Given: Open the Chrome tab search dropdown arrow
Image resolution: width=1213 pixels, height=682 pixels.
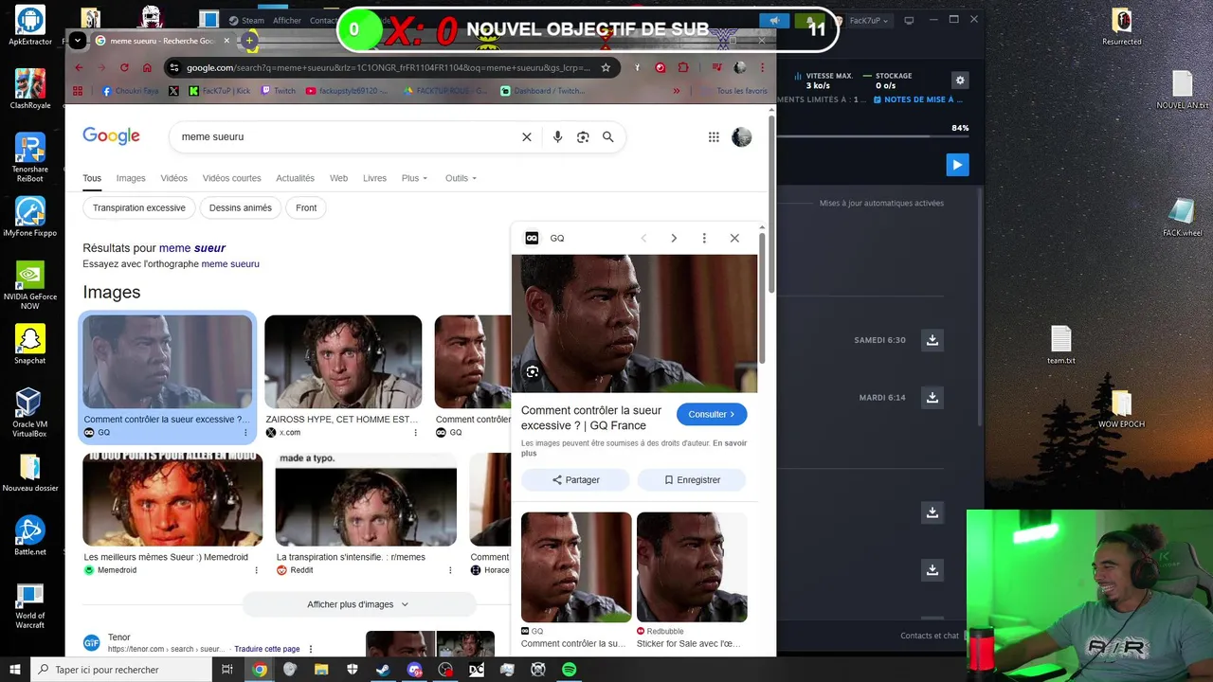Looking at the screenshot, I should [x=78, y=40].
